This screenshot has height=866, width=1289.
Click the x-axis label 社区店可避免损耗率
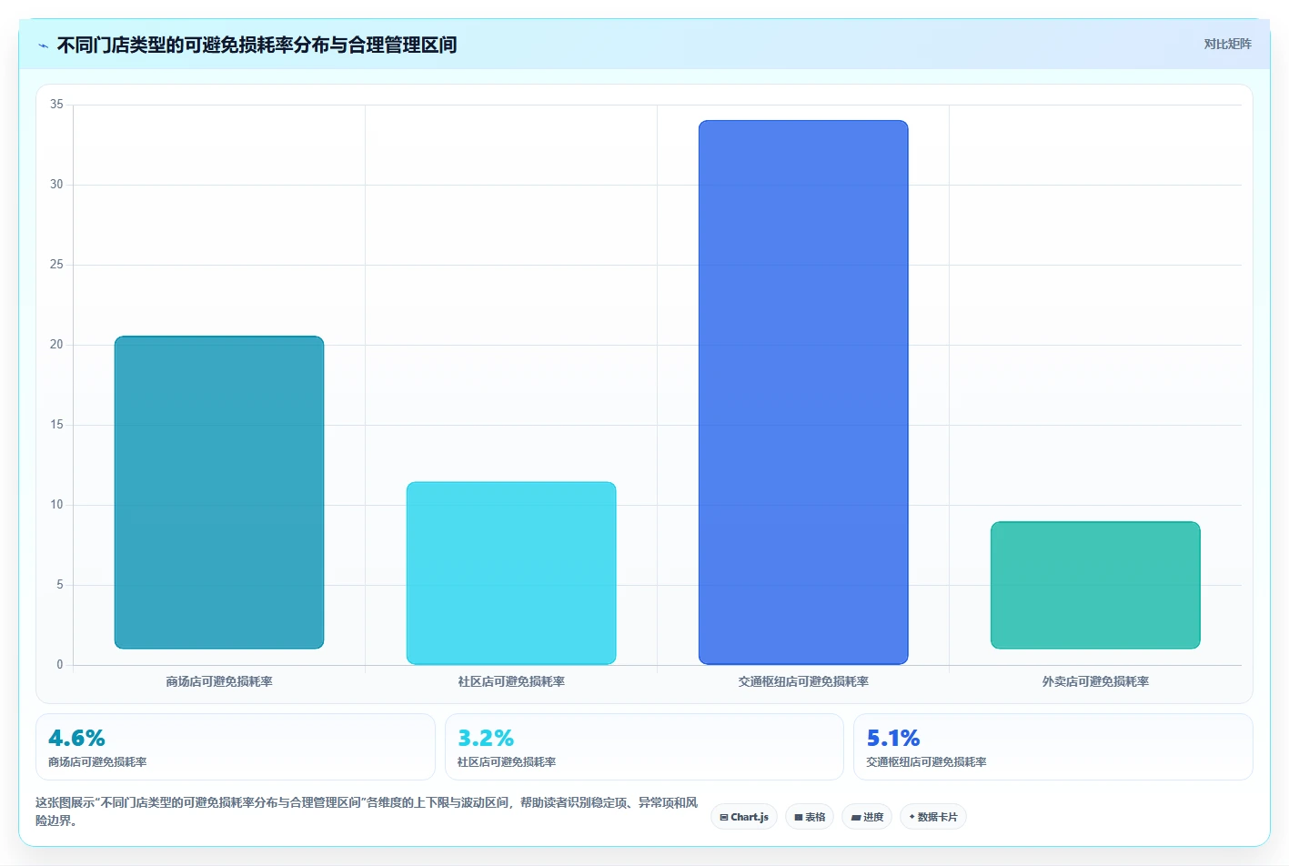click(511, 681)
